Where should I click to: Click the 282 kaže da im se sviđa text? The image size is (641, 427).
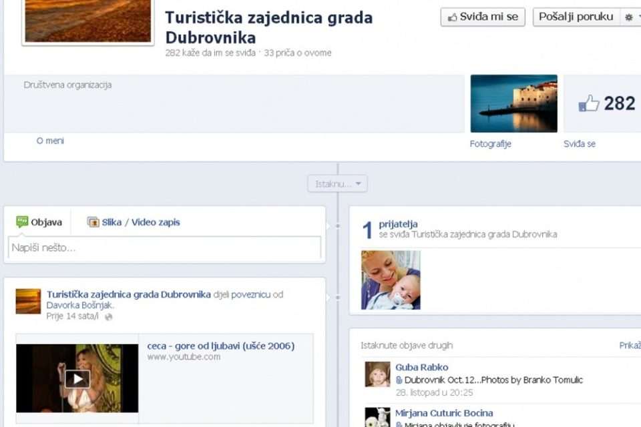pyautogui.click(x=210, y=53)
